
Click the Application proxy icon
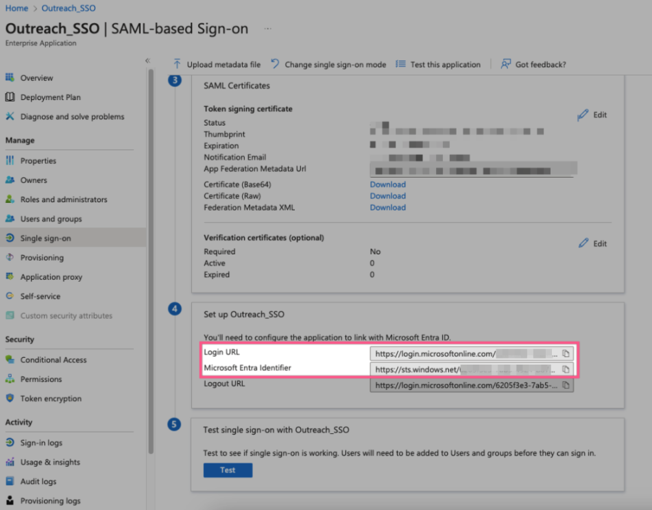[x=10, y=276]
